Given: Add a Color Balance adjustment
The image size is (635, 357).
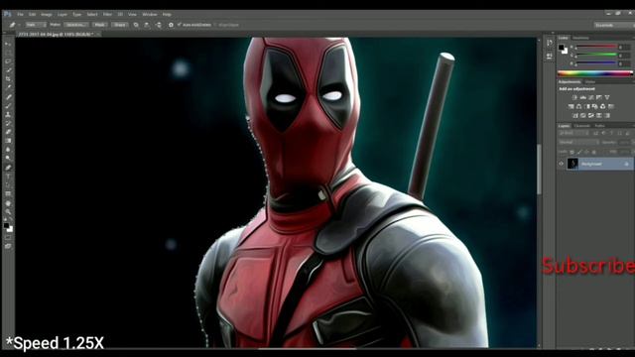Looking at the screenshot, I should tap(579, 106).
